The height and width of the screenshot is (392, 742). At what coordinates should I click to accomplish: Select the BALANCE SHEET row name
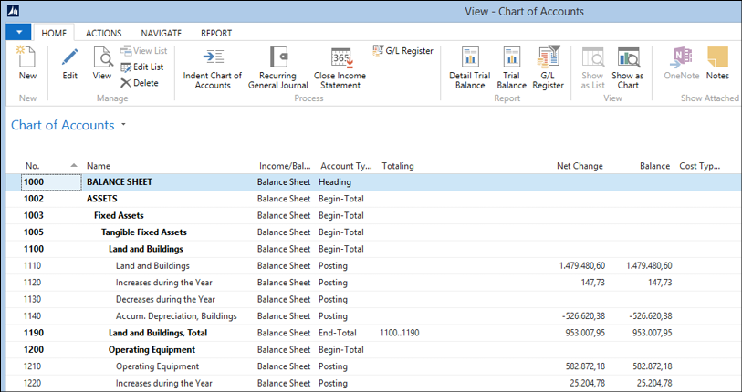[120, 182]
